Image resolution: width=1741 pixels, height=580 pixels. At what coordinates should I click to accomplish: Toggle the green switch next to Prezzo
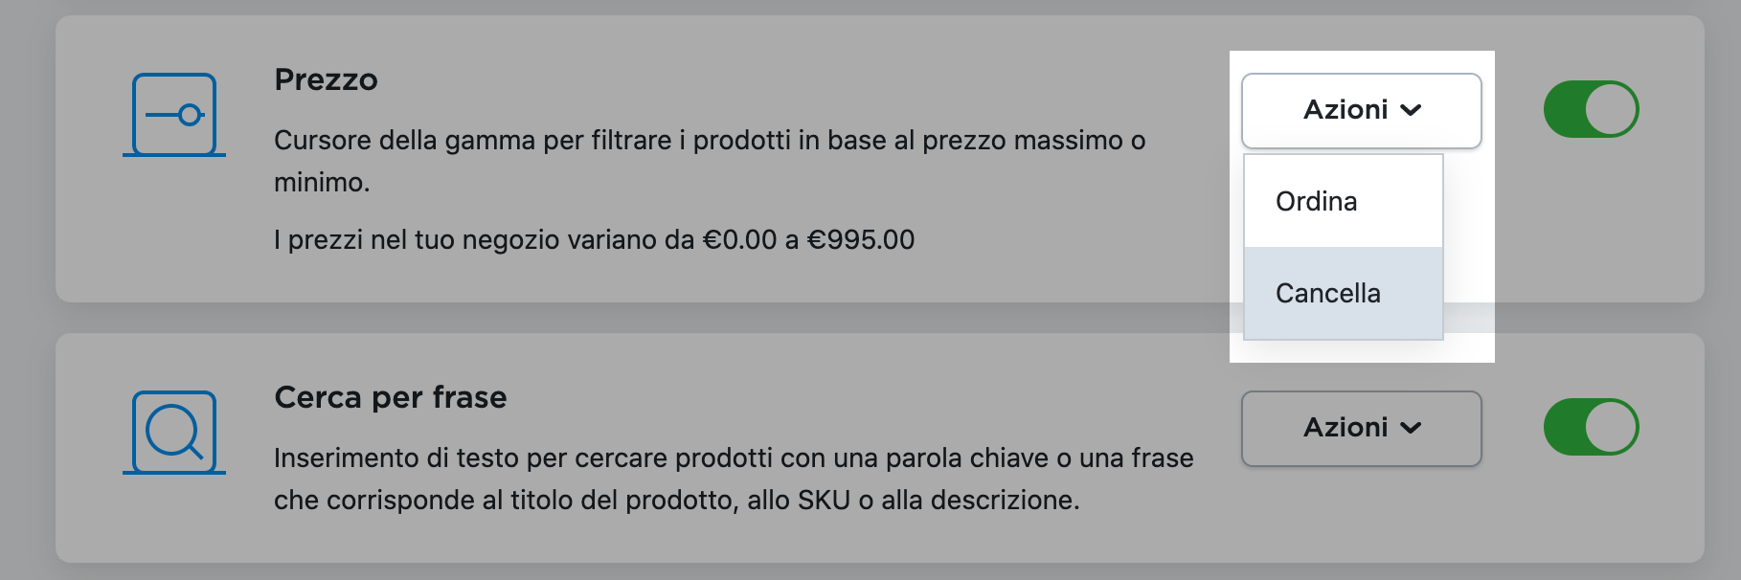pos(1591,109)
